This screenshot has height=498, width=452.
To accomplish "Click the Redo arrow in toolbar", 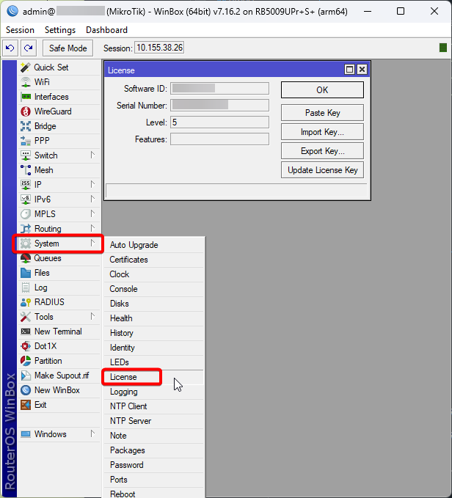I will (28, 48).
